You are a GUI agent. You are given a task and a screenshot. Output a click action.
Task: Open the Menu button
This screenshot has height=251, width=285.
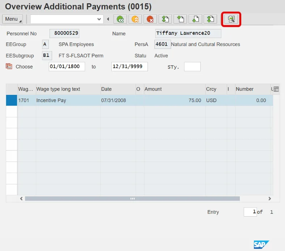coord(12,19)
